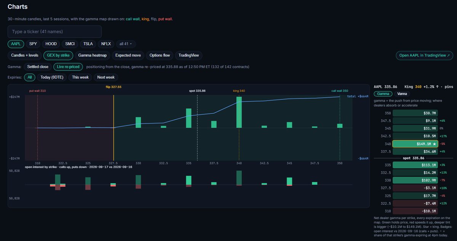The height and width of the screenshot is (241, 457).
Task: Click the green GEX bar at 335
Action: (x=189, y=118)
